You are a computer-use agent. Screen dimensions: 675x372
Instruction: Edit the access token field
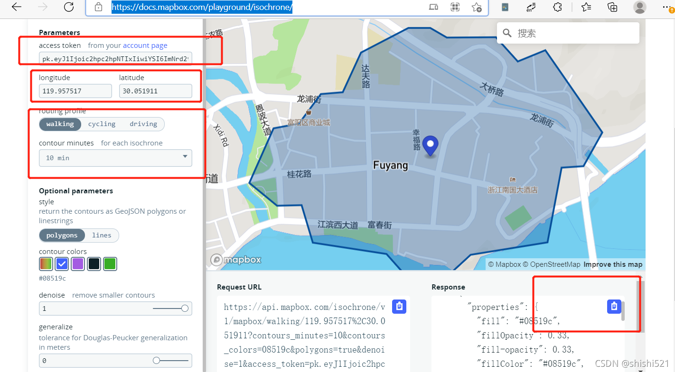click(115, 59)
